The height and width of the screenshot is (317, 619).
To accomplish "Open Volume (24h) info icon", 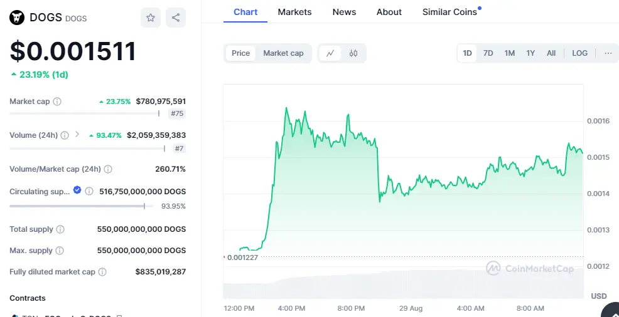I will 65,135.
